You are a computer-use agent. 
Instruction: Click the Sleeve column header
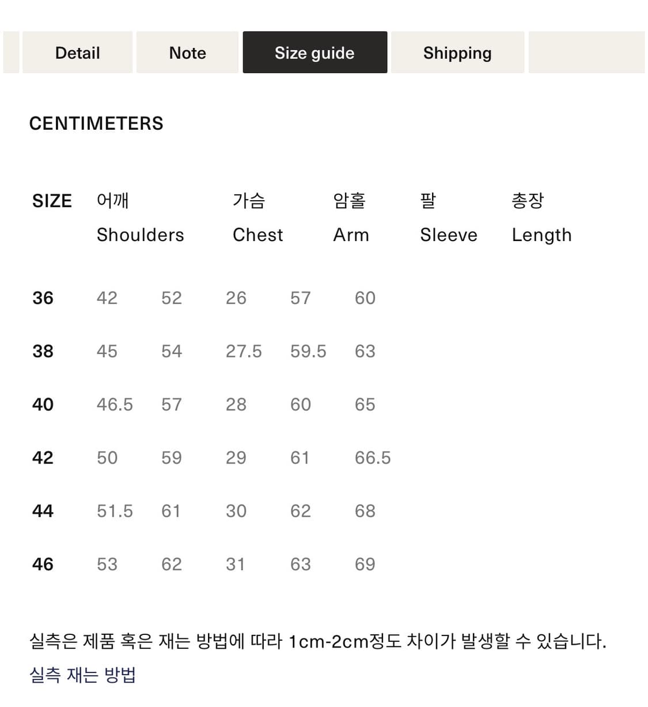coord(449,234)
